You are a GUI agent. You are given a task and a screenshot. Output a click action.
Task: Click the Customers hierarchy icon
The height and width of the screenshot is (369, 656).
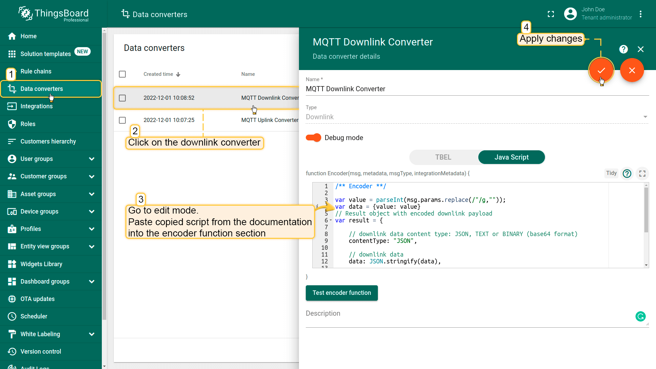[12, 141]
